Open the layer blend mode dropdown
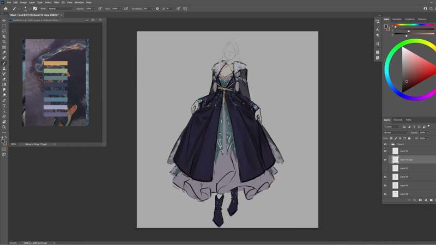 tap(396, 132)
